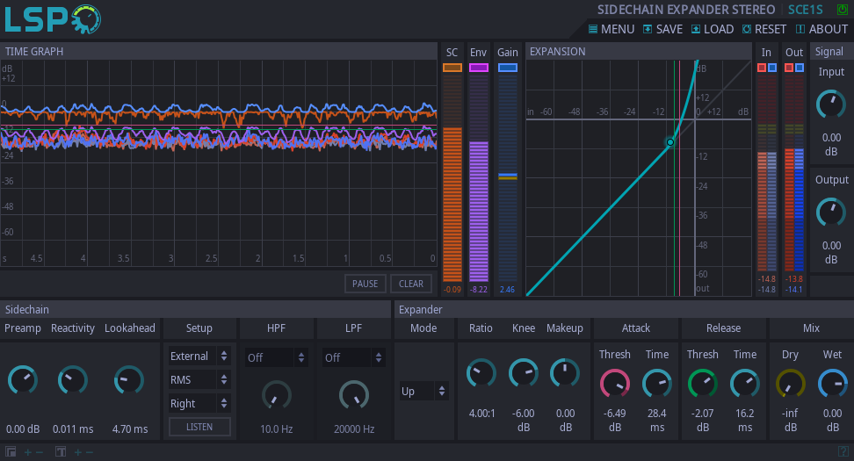Open the RMS sidechain mode dropdown

click(x=199, y=380)
